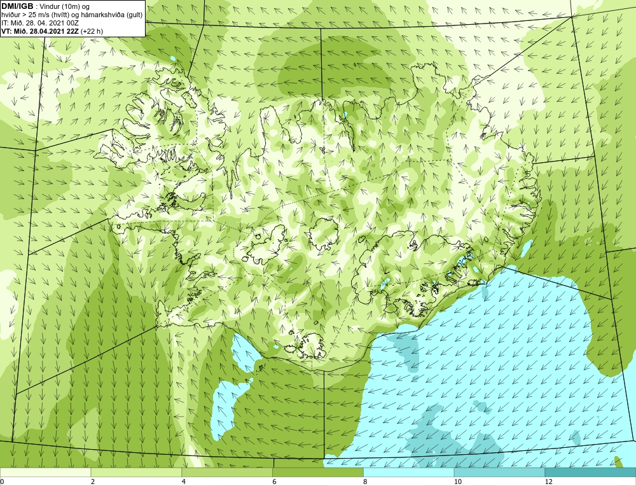This screenshot has height=486, width=636.
Task: Click the legend label '2'
Action: (x=93, y=482)
